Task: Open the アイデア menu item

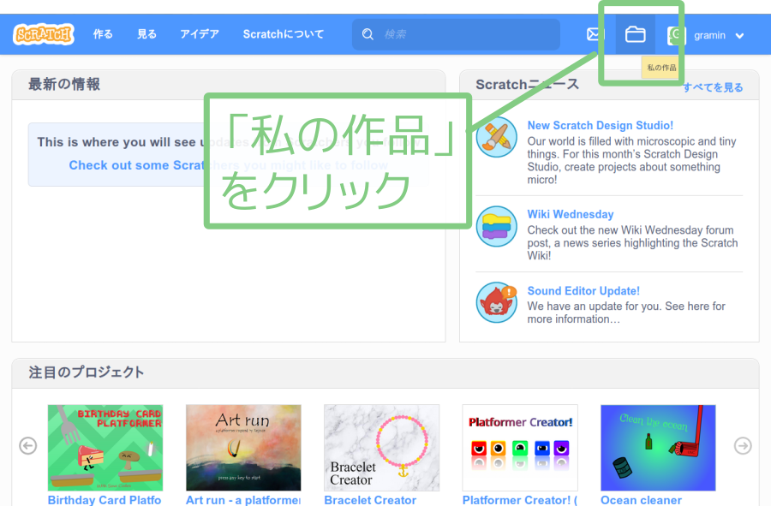Action: pos(199,34)
